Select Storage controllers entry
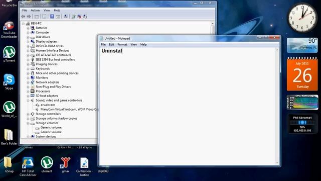Viewport: 321px width, 181px height. point(48,114)
